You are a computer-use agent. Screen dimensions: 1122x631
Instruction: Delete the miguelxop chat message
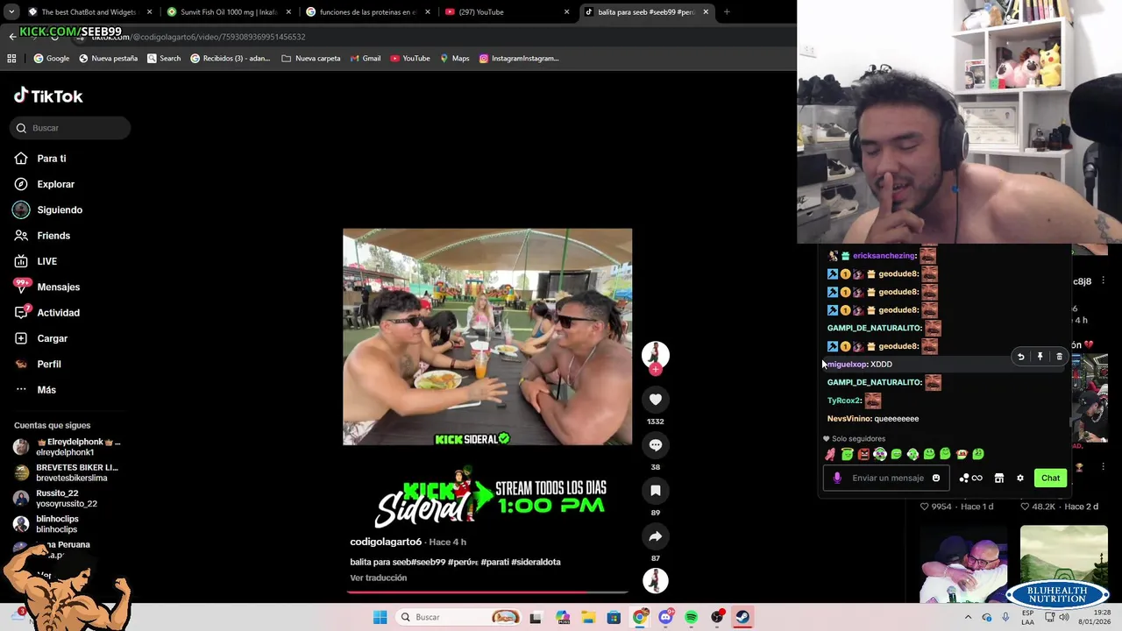(x=1059, y=357)
